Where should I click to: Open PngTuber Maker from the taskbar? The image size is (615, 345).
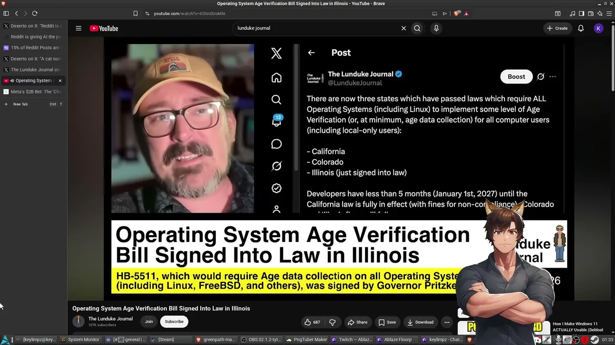307,340
